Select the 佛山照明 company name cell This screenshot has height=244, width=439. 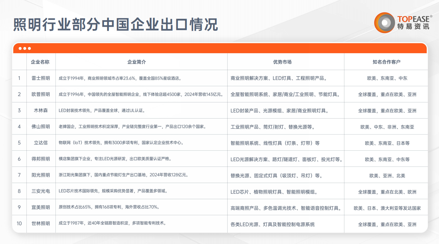[41, 127]
